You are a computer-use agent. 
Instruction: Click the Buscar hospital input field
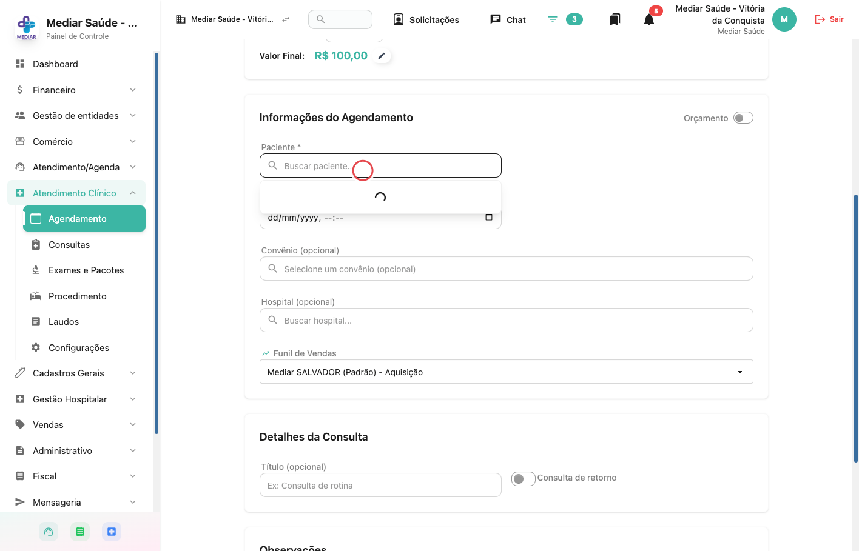pos(506,320)
